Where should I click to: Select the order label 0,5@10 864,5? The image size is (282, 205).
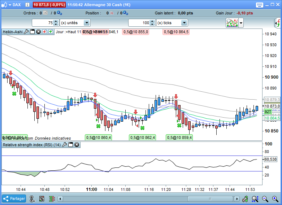176,32
